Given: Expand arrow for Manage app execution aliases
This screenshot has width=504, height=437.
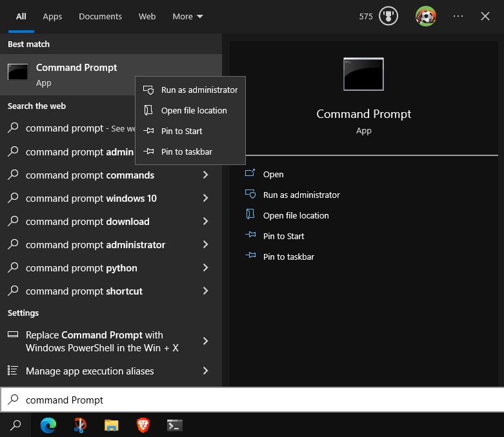Looking at the screenshot, I should coord(205,371).
